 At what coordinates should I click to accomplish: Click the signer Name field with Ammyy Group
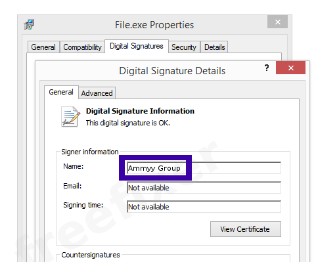[x=204, y=168]
